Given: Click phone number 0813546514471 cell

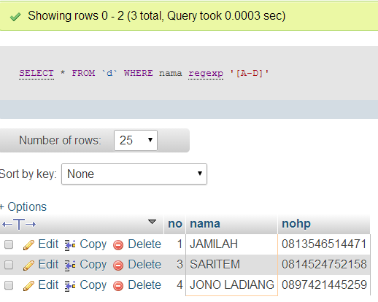Looking at the screenshot, I should (x=324, y=244).
